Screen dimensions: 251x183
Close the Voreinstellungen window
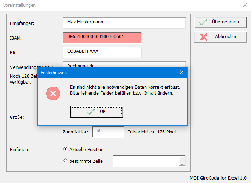pyautogui.click(x=245, y=5)
